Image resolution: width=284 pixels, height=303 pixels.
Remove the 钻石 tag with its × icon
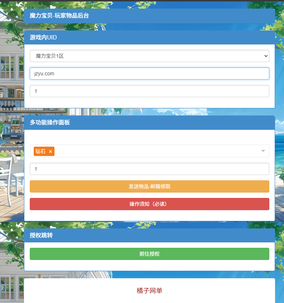pos(51,152)
